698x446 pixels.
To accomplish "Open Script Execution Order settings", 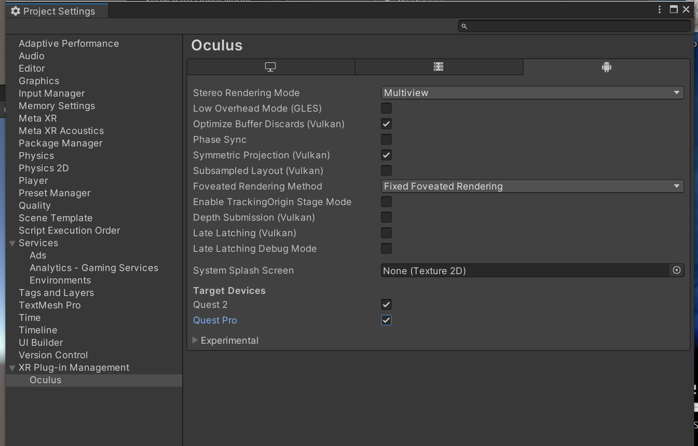I will point(69,231).
